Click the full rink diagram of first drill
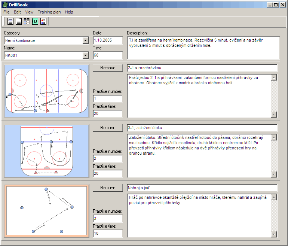Image resolution: width=288 pixels, height=246 pixels. [46, 91]
